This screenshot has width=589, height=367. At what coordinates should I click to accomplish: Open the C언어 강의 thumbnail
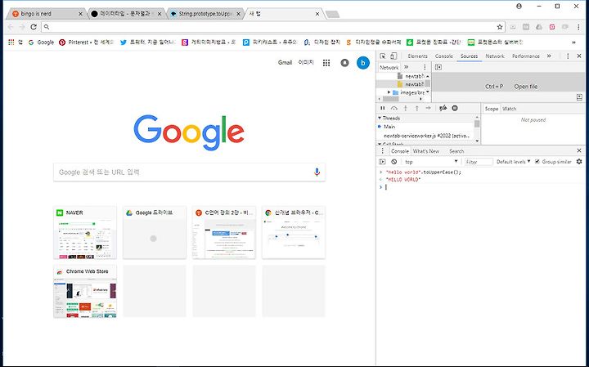click(x=224, y=232)
